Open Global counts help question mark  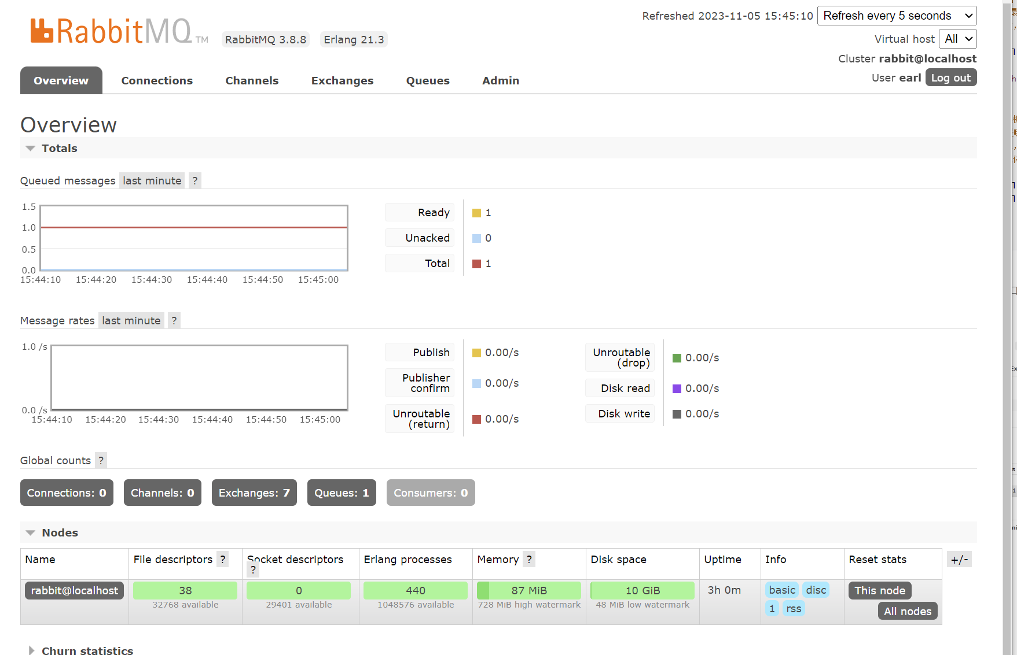[x=101, y=461]
